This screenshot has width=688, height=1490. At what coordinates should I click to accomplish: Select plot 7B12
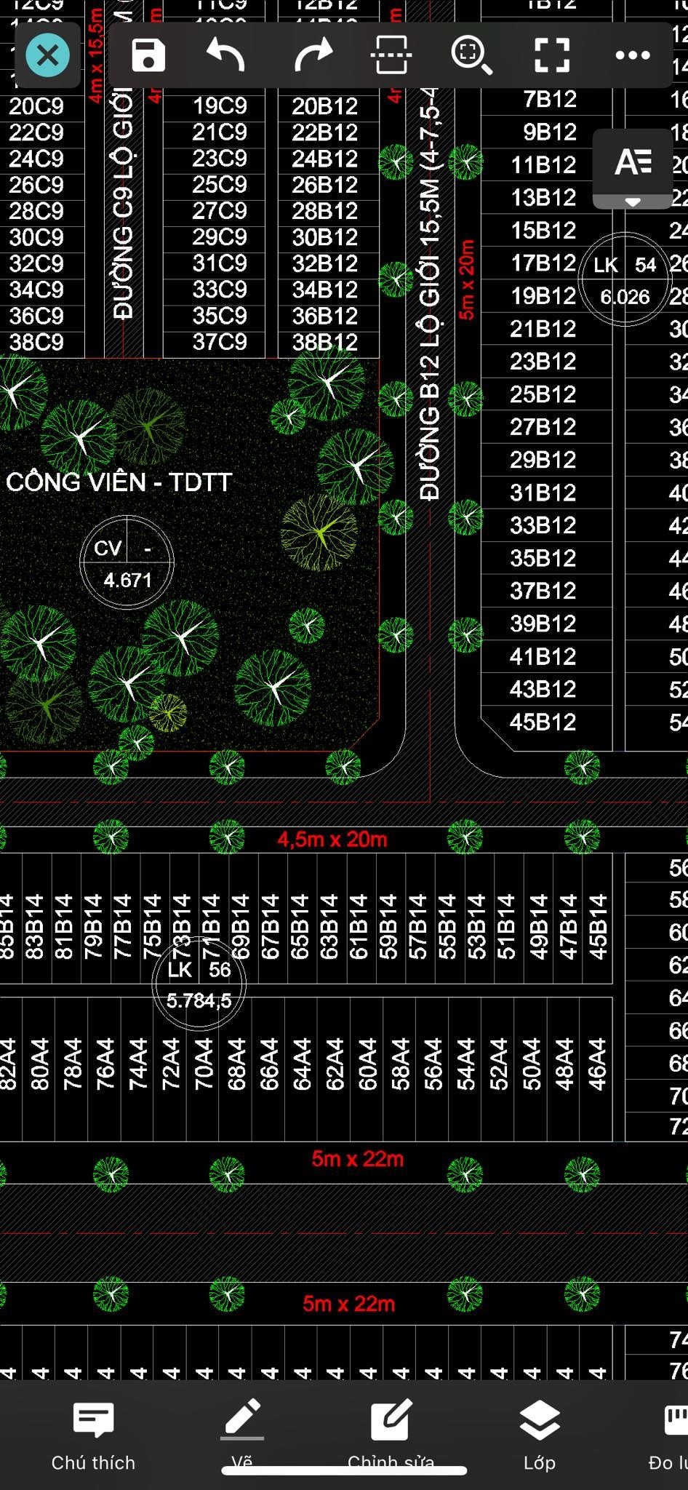tap(551, 100)
